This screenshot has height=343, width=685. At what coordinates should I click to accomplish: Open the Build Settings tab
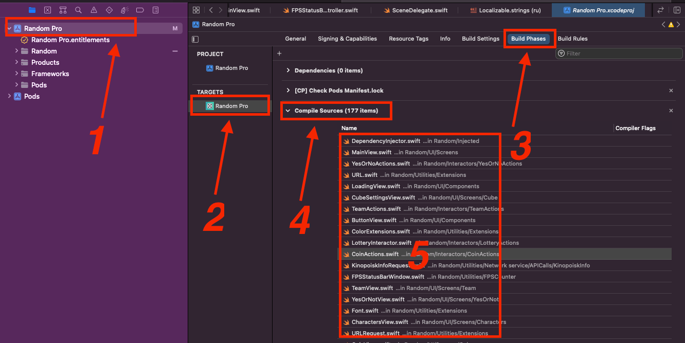coord(480,39)
